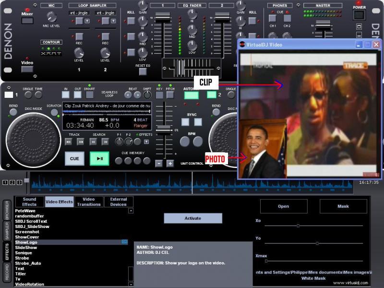Switch to External Devices tab
This screenshot has width=384, height=288.
pos(119,202)
